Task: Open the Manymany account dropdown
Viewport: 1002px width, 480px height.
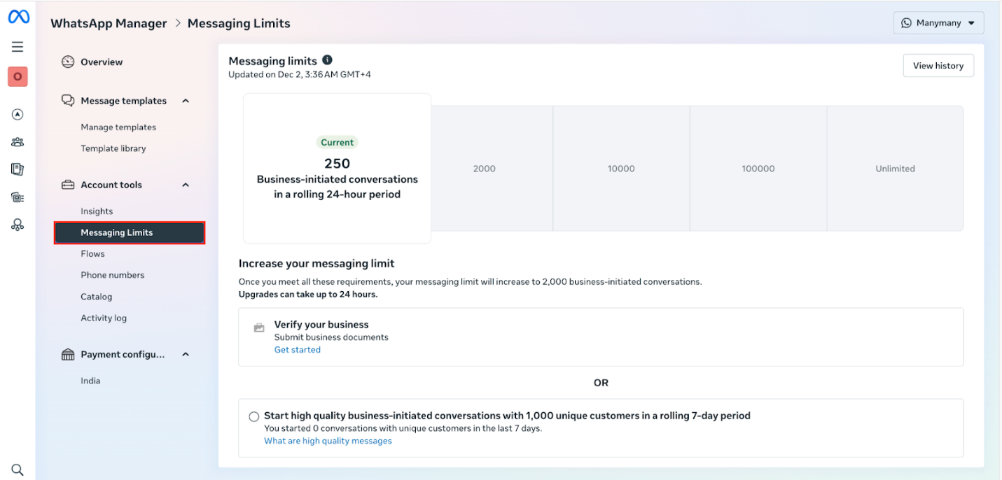Action: click(x=938, y=23)
